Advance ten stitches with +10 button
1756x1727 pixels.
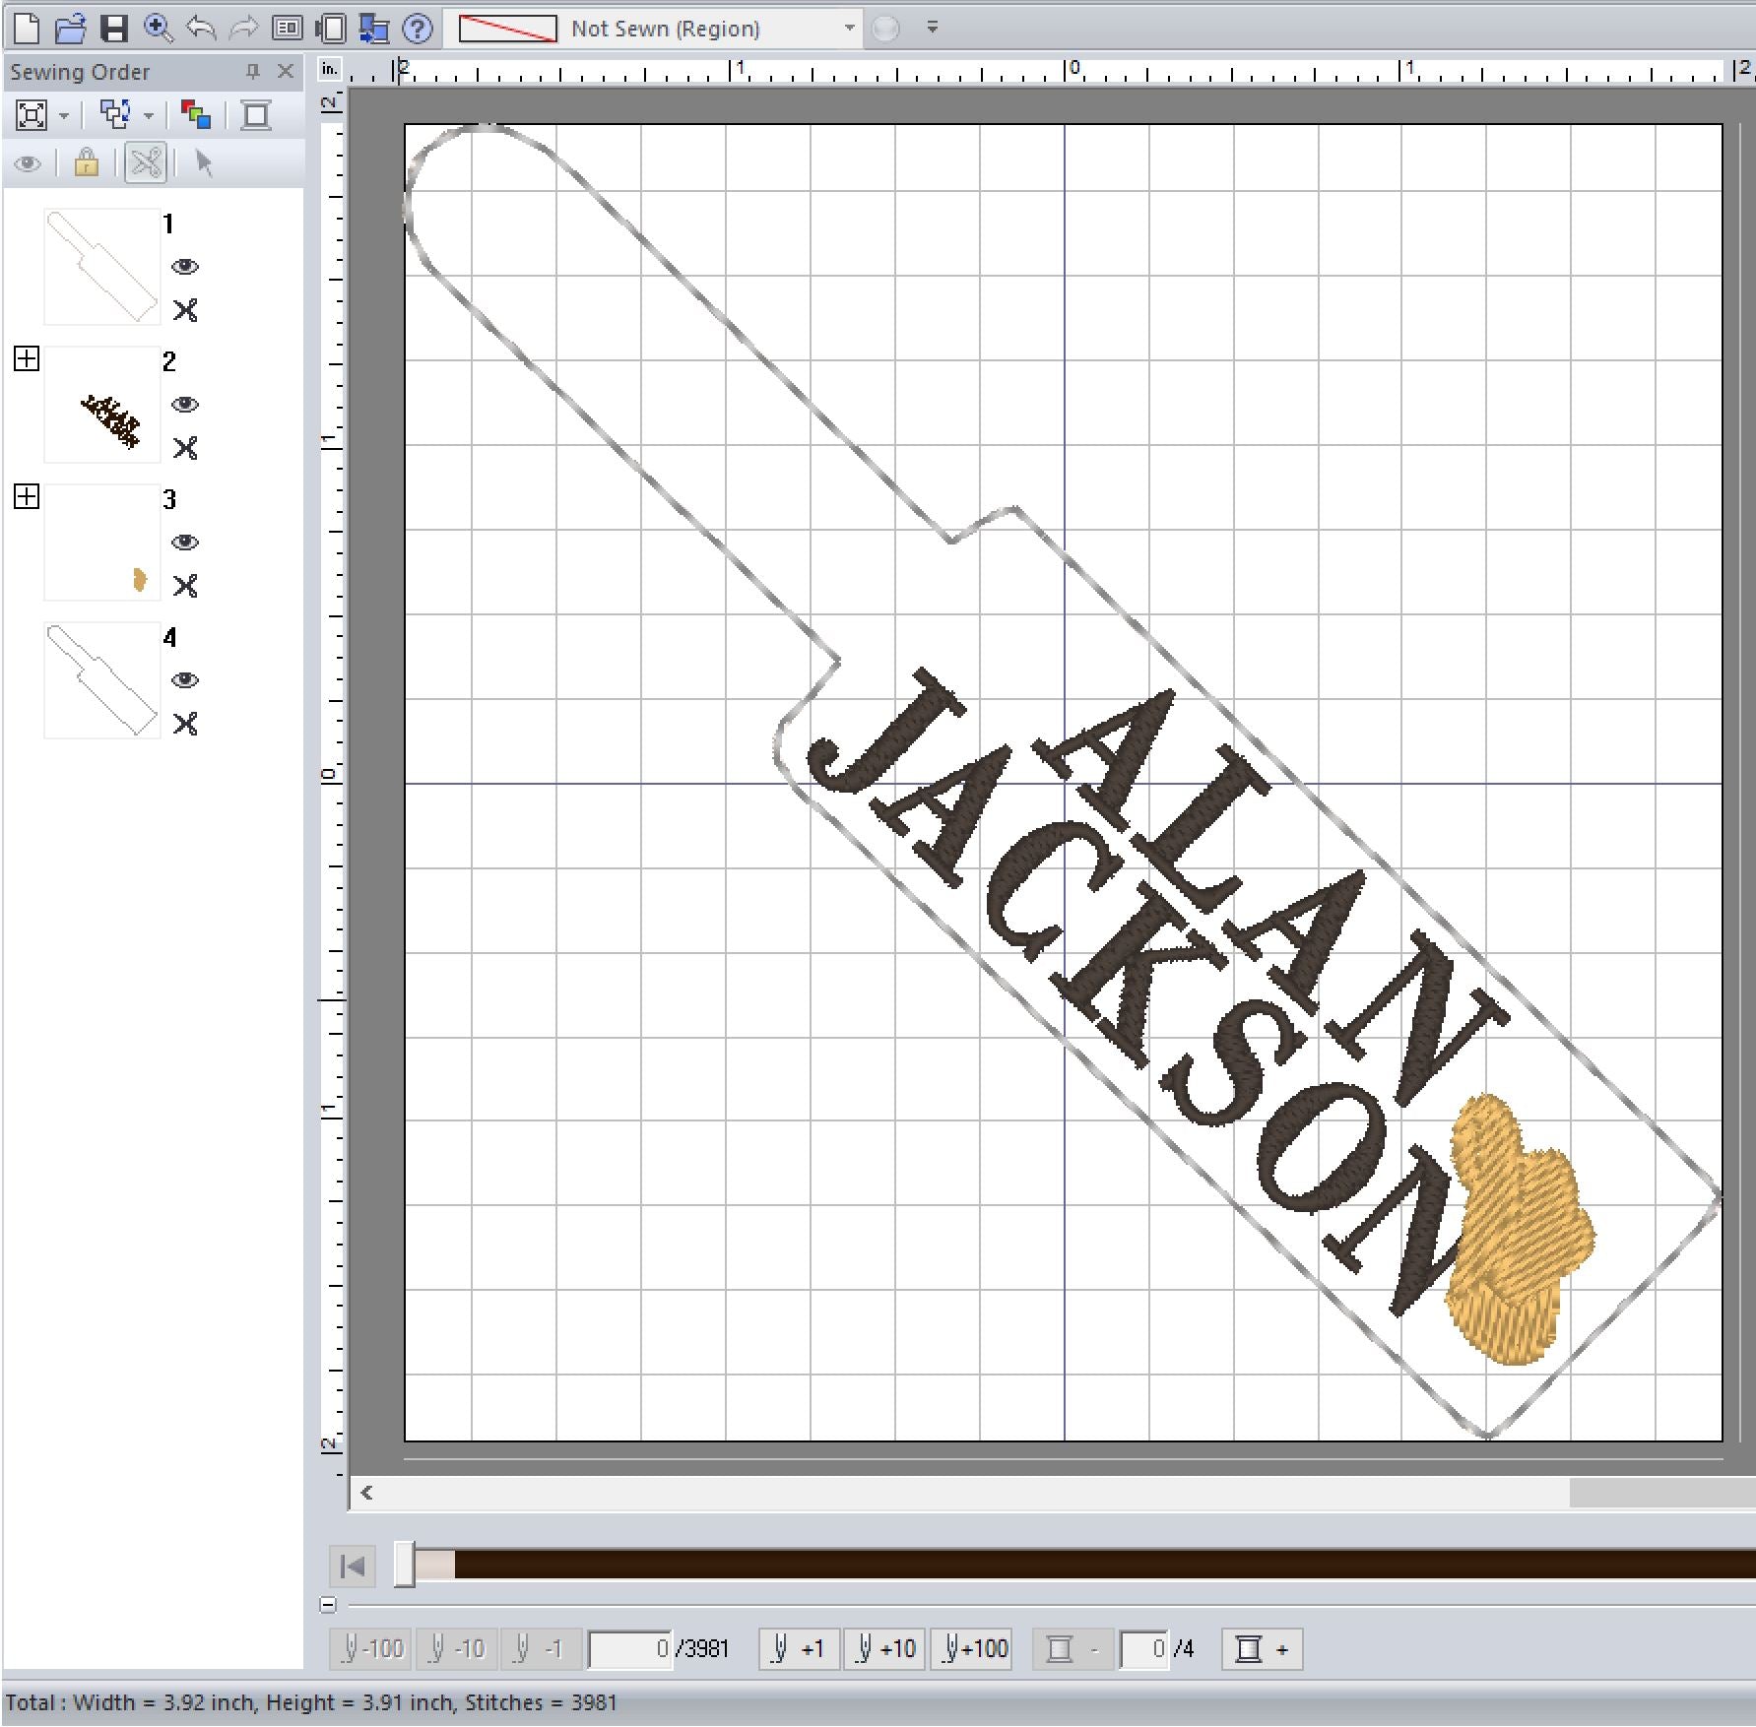pyautogui.click(x=884, y=1649)
